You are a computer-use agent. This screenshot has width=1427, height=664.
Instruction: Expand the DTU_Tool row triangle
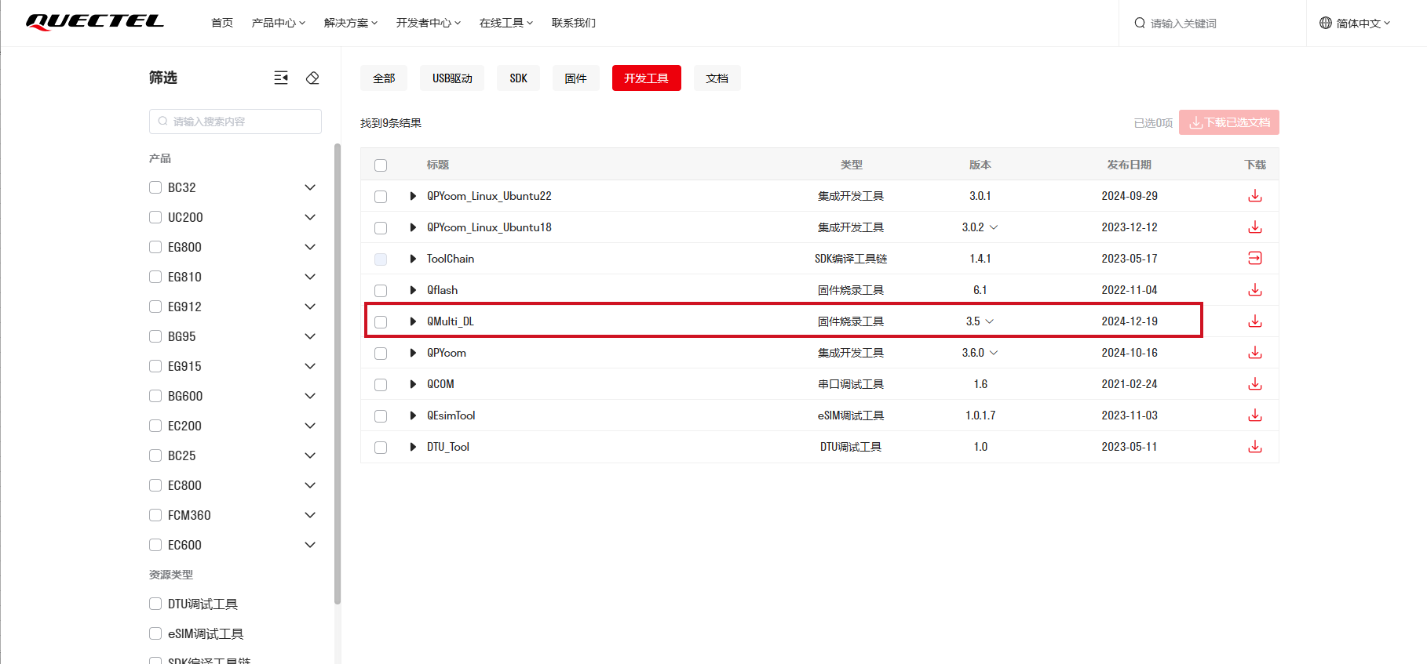click(413, 447)
